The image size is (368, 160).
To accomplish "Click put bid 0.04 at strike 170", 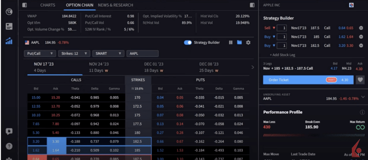I will coord(160,98).
